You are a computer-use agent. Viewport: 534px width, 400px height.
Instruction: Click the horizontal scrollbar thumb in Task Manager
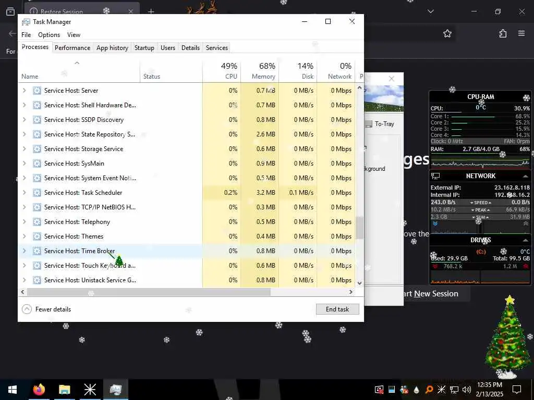149,292
